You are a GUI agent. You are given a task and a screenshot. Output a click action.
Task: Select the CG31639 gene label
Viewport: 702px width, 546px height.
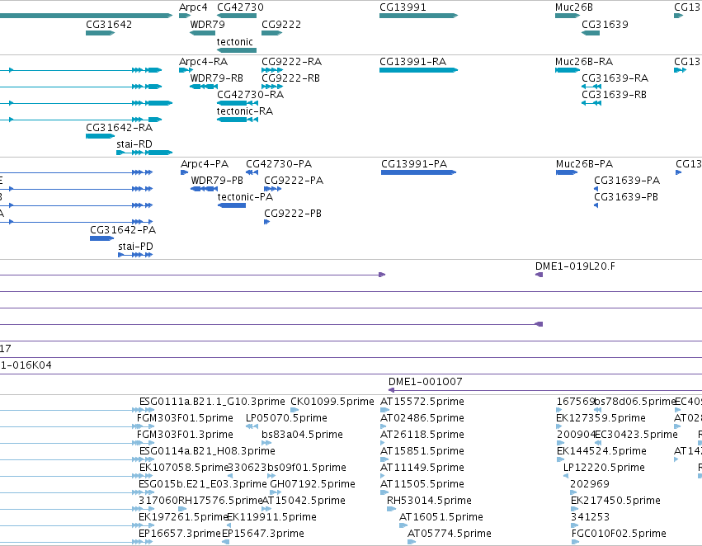pyautogui.click(x=605, y=25)
